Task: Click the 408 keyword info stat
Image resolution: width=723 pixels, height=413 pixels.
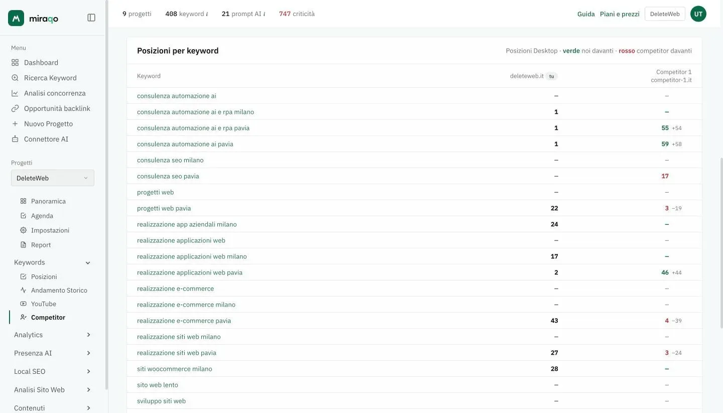Action: [187, 14]
